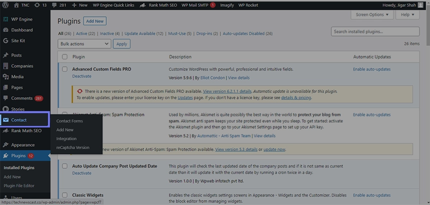Click the Search installed plugins field

[375, 32]
